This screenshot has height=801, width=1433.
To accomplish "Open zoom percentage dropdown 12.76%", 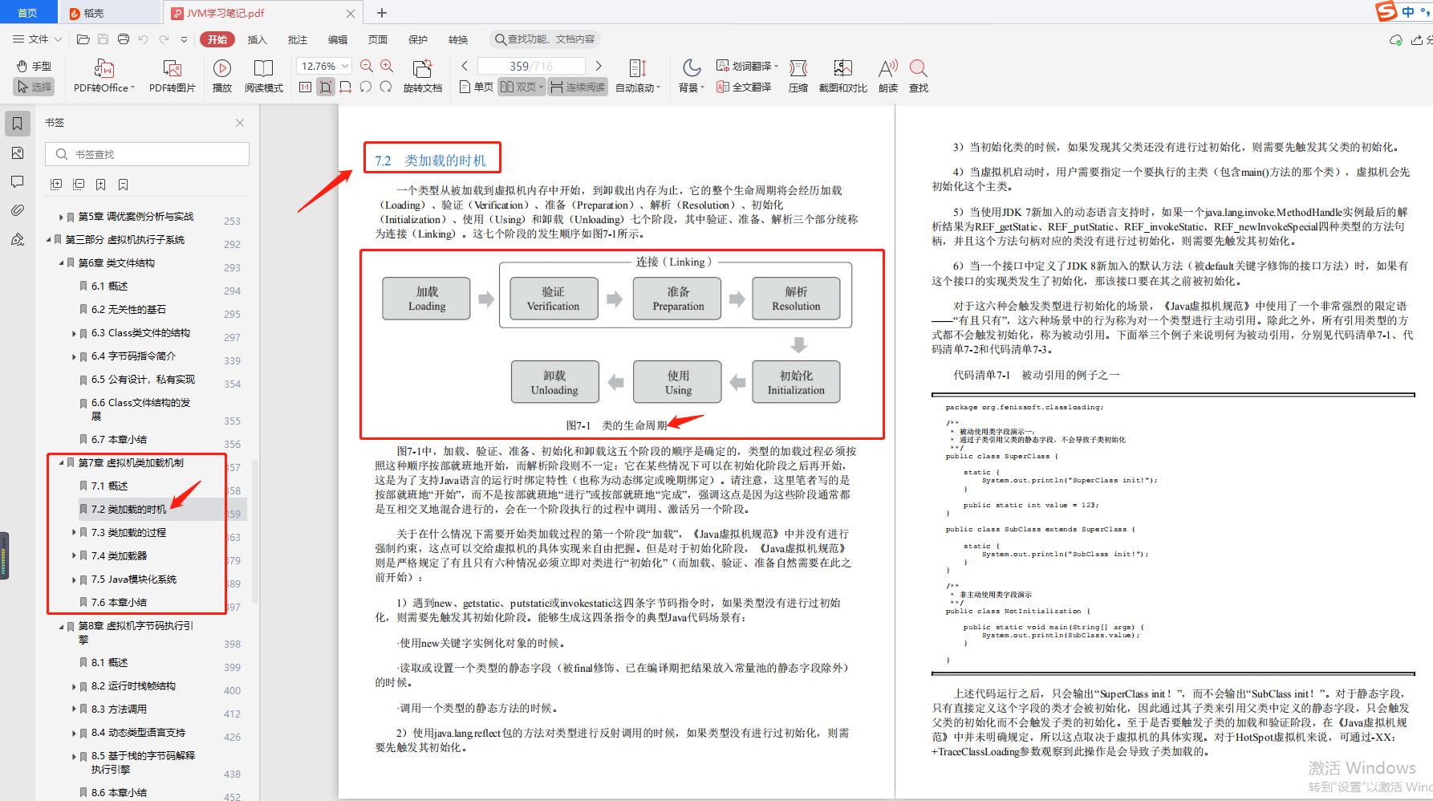I will pos(346,66).
